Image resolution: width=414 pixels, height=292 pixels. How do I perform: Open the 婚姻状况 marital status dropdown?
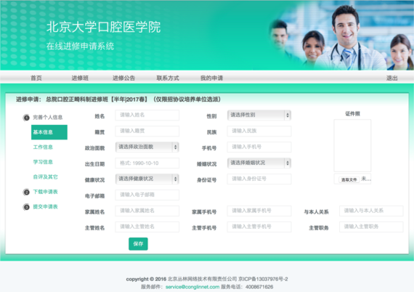click(x=259, y=163)
